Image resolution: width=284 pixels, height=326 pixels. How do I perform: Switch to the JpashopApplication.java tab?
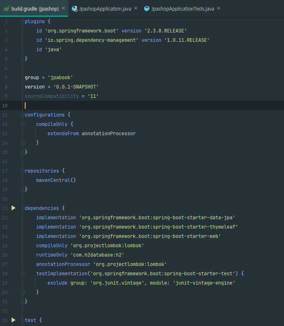[104, 9]
